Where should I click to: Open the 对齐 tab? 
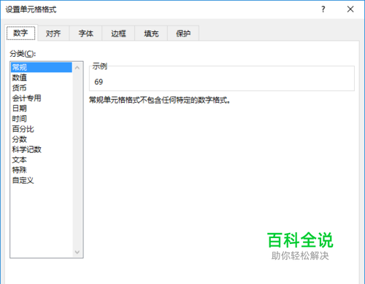click(53, 33)
